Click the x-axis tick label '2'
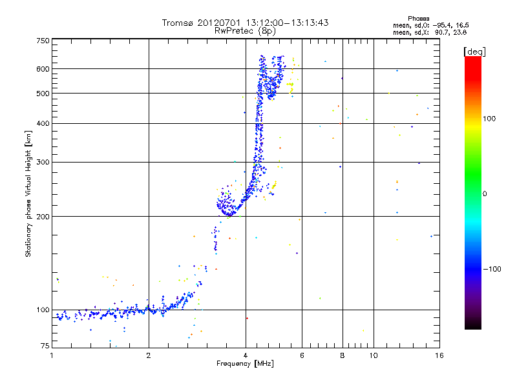This screenshot has width=517, height=387. pos(149,355)
